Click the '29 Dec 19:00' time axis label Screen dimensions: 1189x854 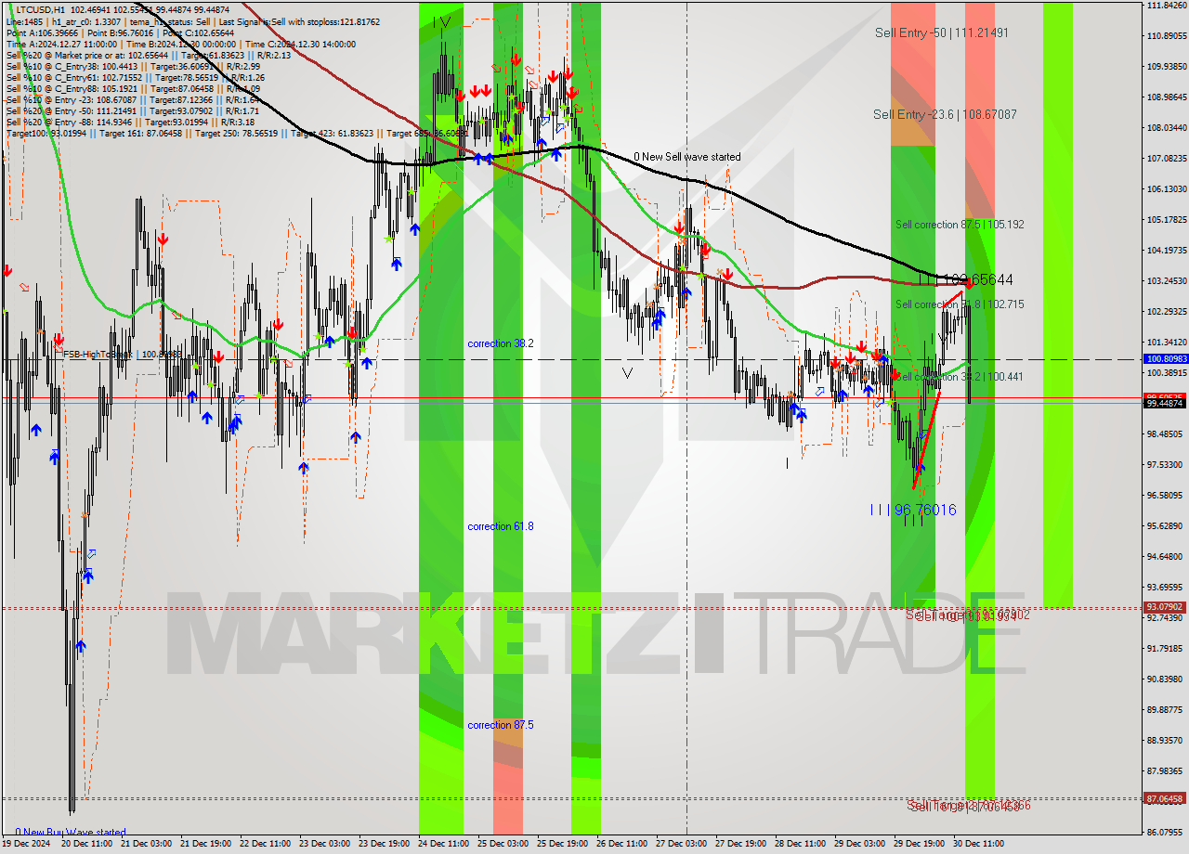pos(919,845)
